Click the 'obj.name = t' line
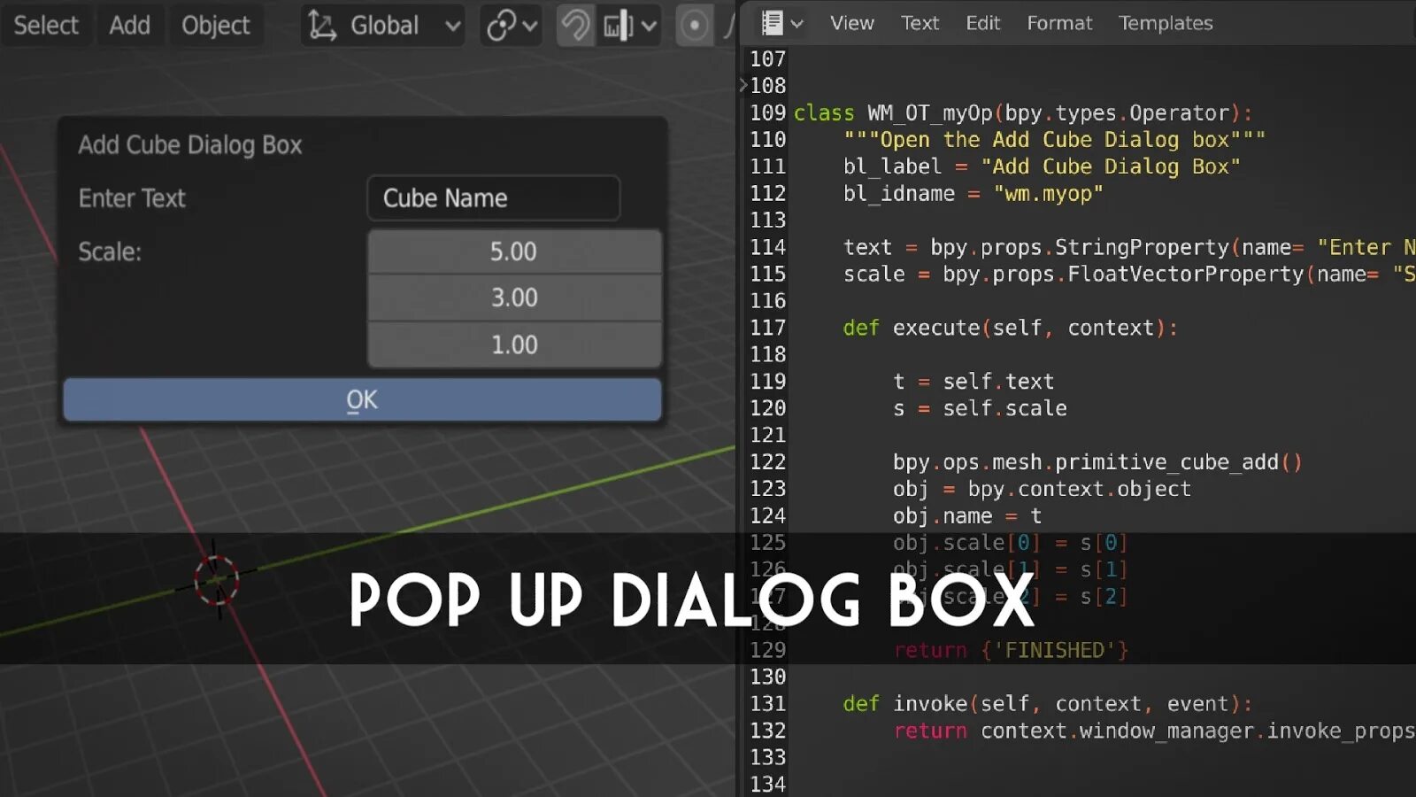The width and height of the screenshot is (1416, 797). coord(966,516)
